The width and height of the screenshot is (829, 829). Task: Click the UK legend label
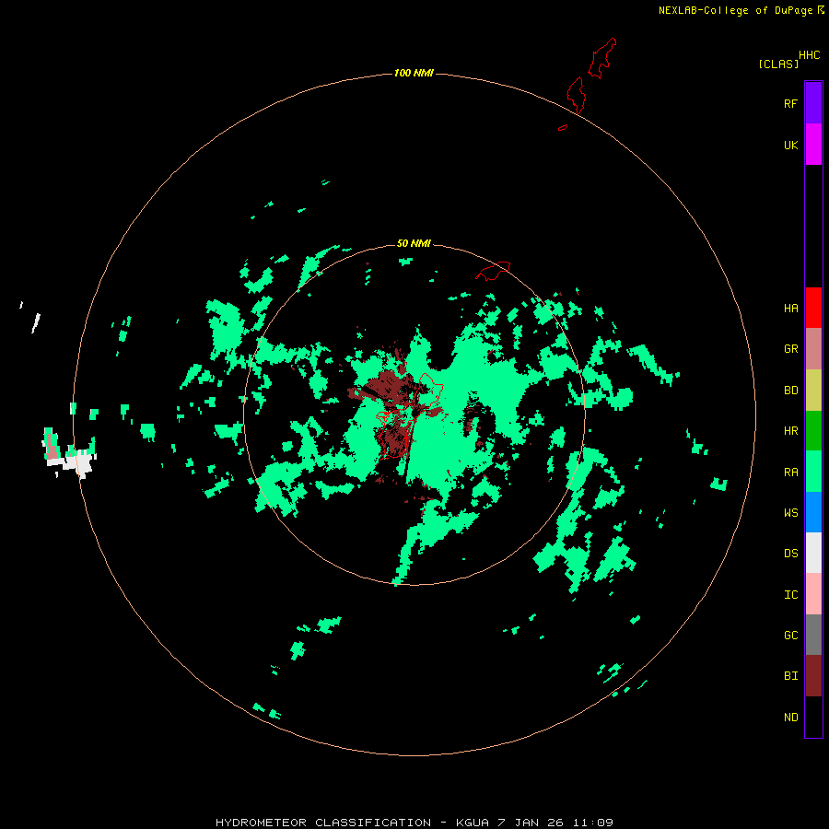click(x=790, y=146)
